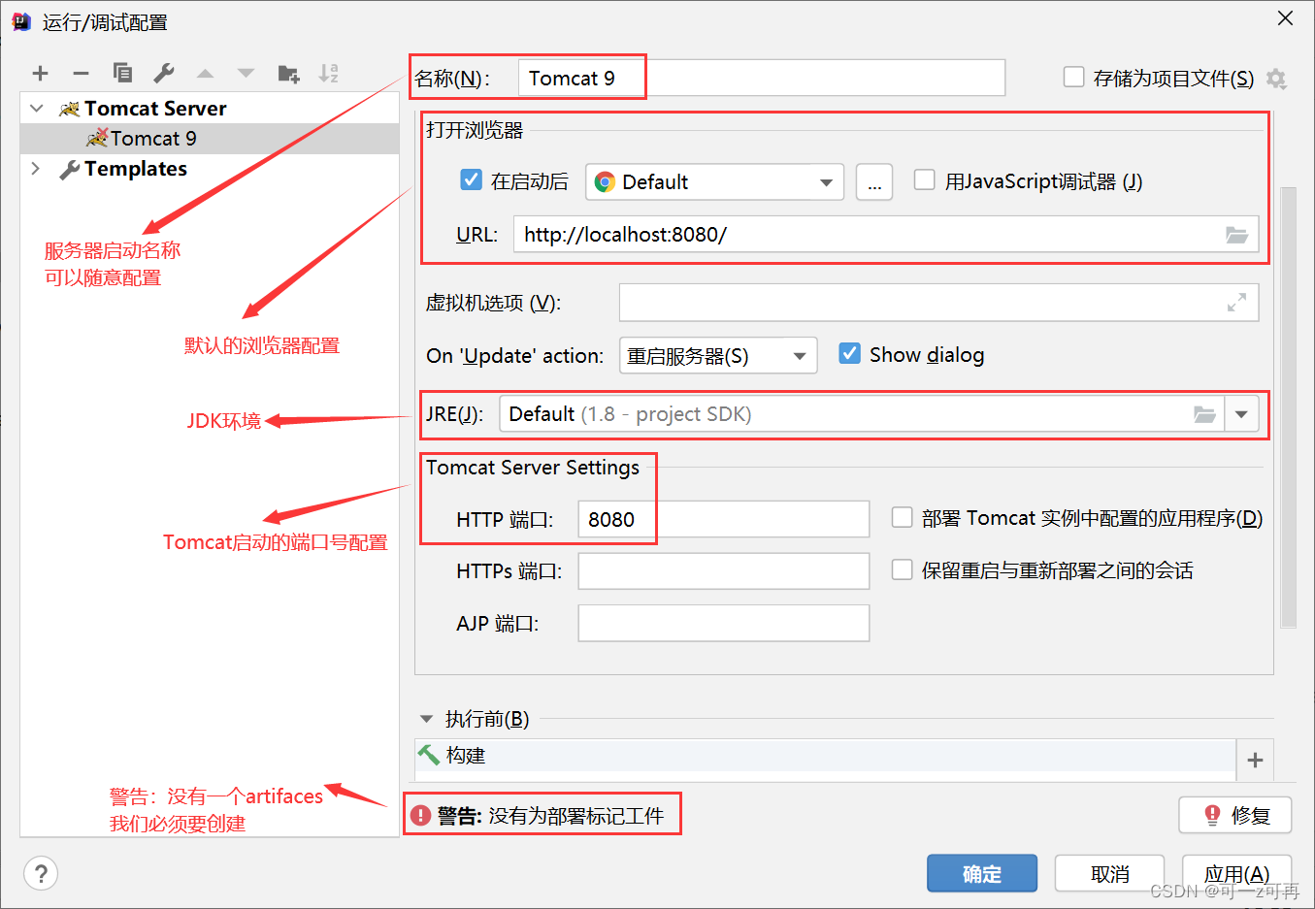Viewport: 1315px width, 909px height.
Task: Open the On Update action dropdown
Action: click(718, 356)
